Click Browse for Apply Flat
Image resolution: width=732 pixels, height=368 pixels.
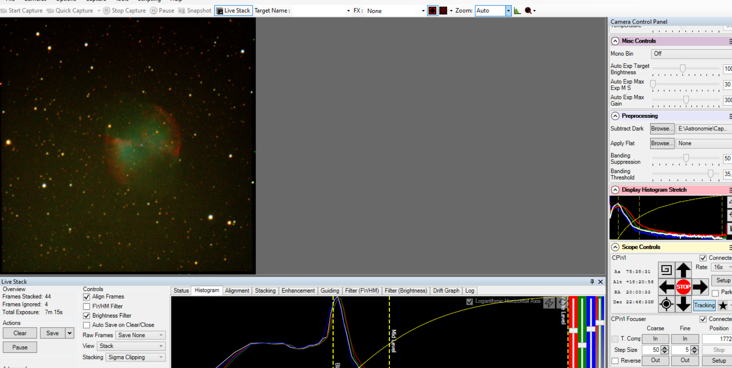point(662,144)
